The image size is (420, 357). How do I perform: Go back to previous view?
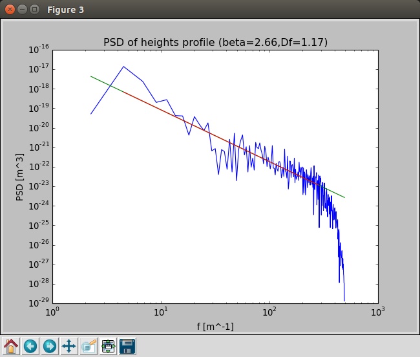[x=30, y=346]
